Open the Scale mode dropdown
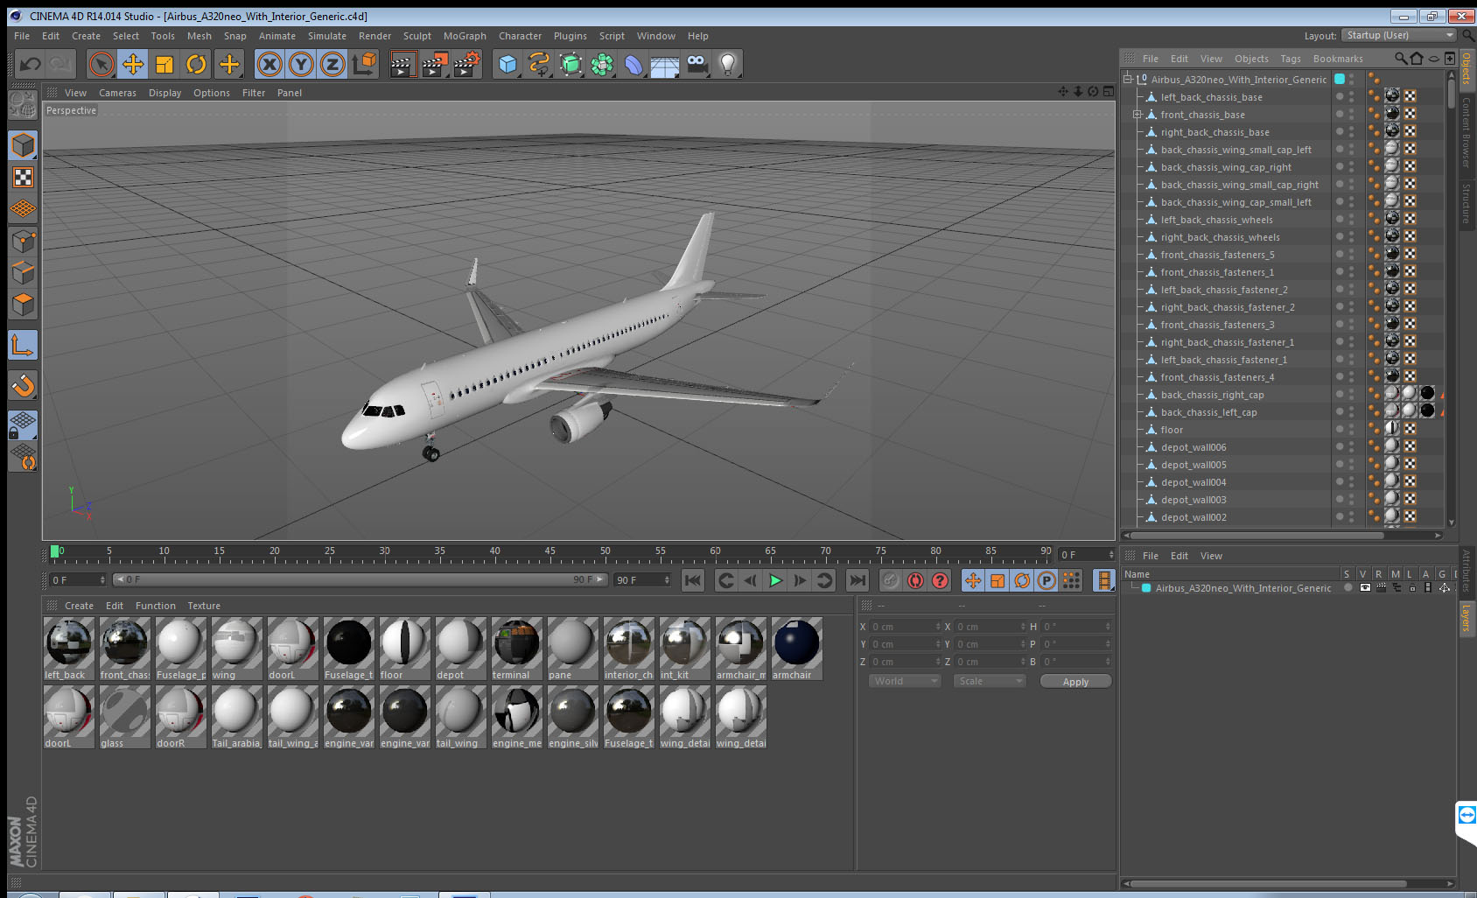 990,681
